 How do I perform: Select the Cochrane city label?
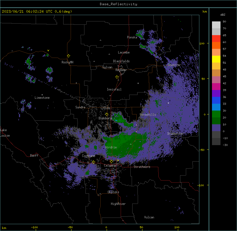[89, 156]
